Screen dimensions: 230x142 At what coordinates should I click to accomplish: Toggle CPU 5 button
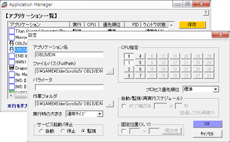(140, 63)
